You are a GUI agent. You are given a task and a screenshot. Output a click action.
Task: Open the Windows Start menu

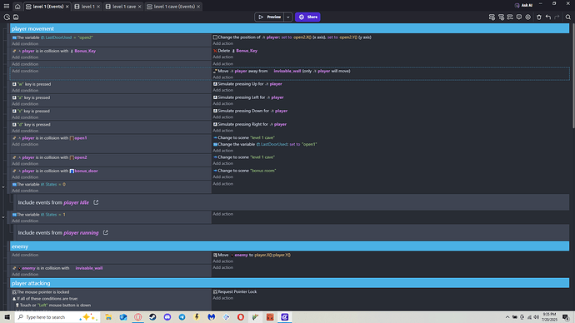coord(7,317)
